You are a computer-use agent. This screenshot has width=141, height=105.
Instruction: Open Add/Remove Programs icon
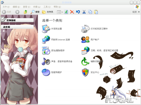(x=46, y=51)
